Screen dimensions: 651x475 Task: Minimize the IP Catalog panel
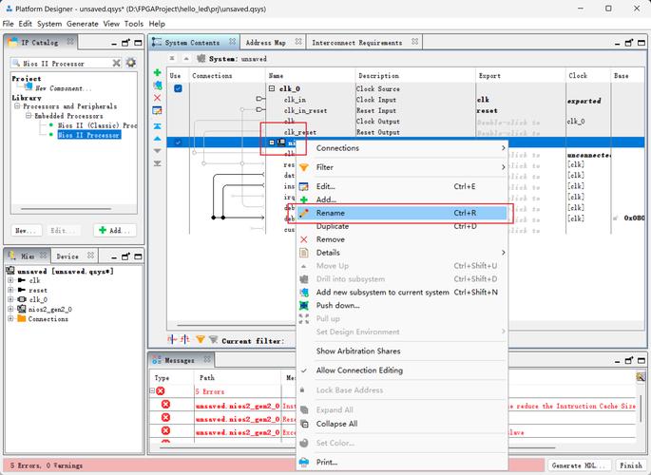coord(114,43)
